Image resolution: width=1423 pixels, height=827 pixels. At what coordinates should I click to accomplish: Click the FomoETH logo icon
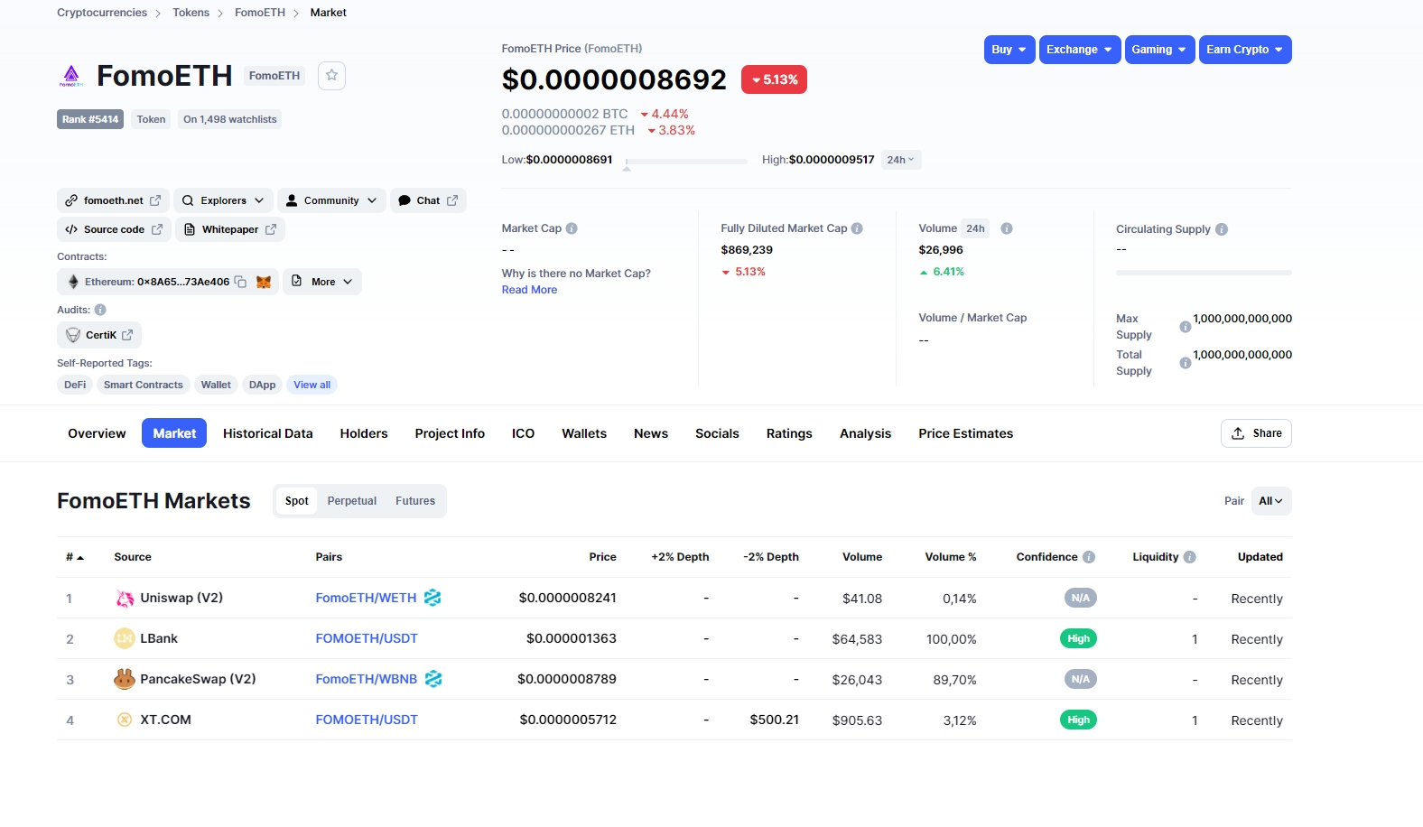pyautogui.click(x=71, y=76)
